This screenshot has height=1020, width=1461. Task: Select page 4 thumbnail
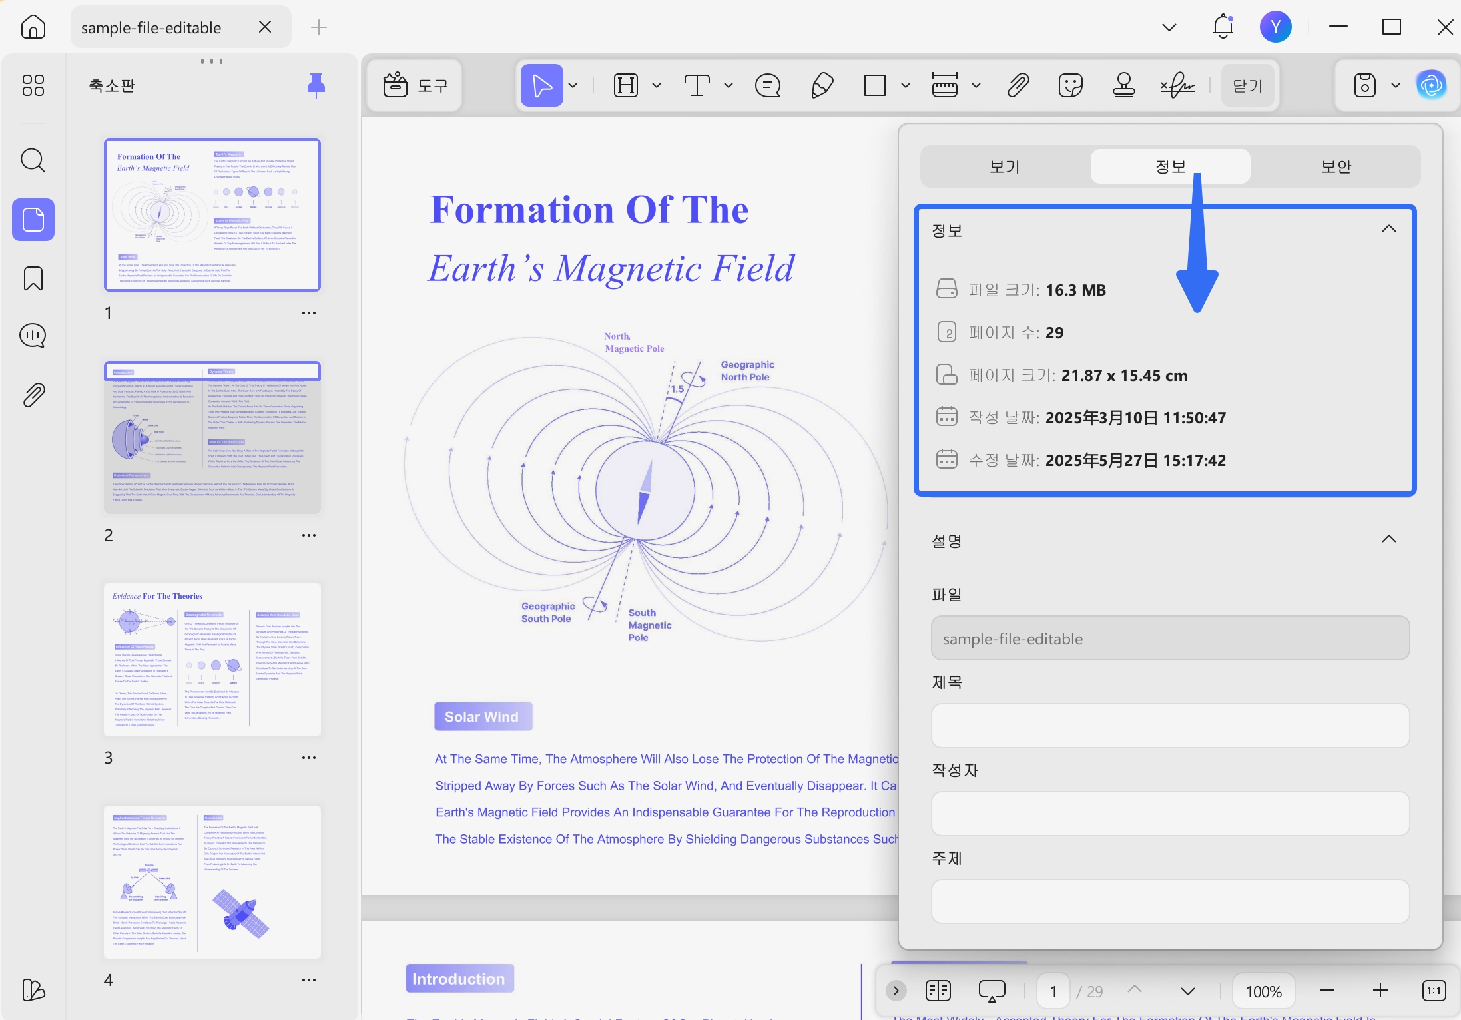point(212,882)
